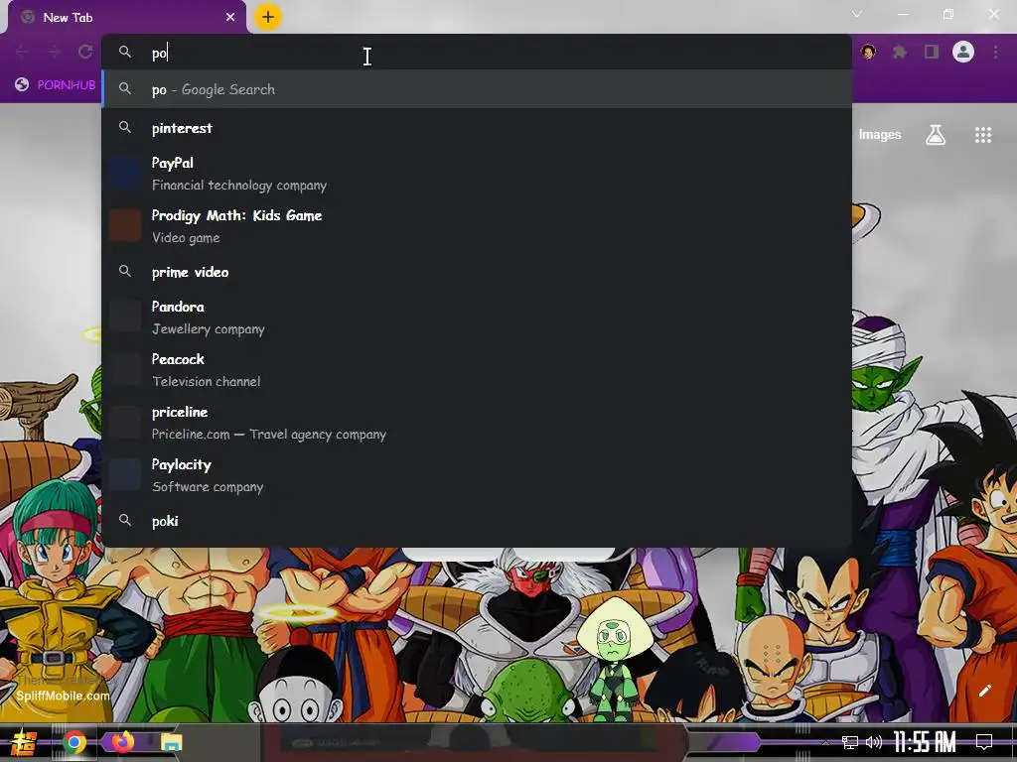
Task: Select 'po - Google Search' suggestion
Action: (x=477, y=89)
